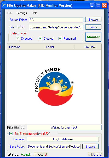
Task: Toggle the Renamed checkbox
Action: point(60,39)
